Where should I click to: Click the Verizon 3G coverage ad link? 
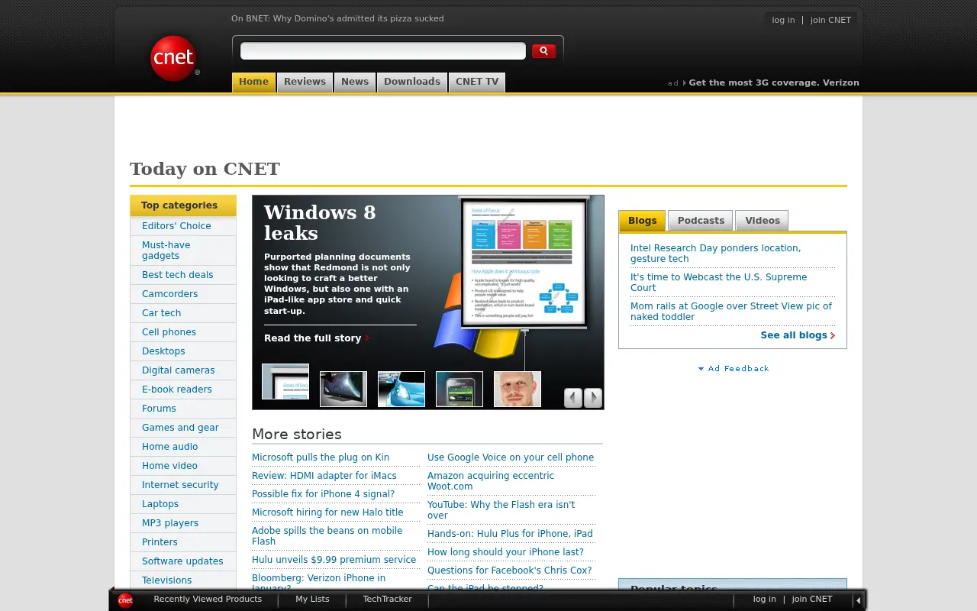[774, 83]
